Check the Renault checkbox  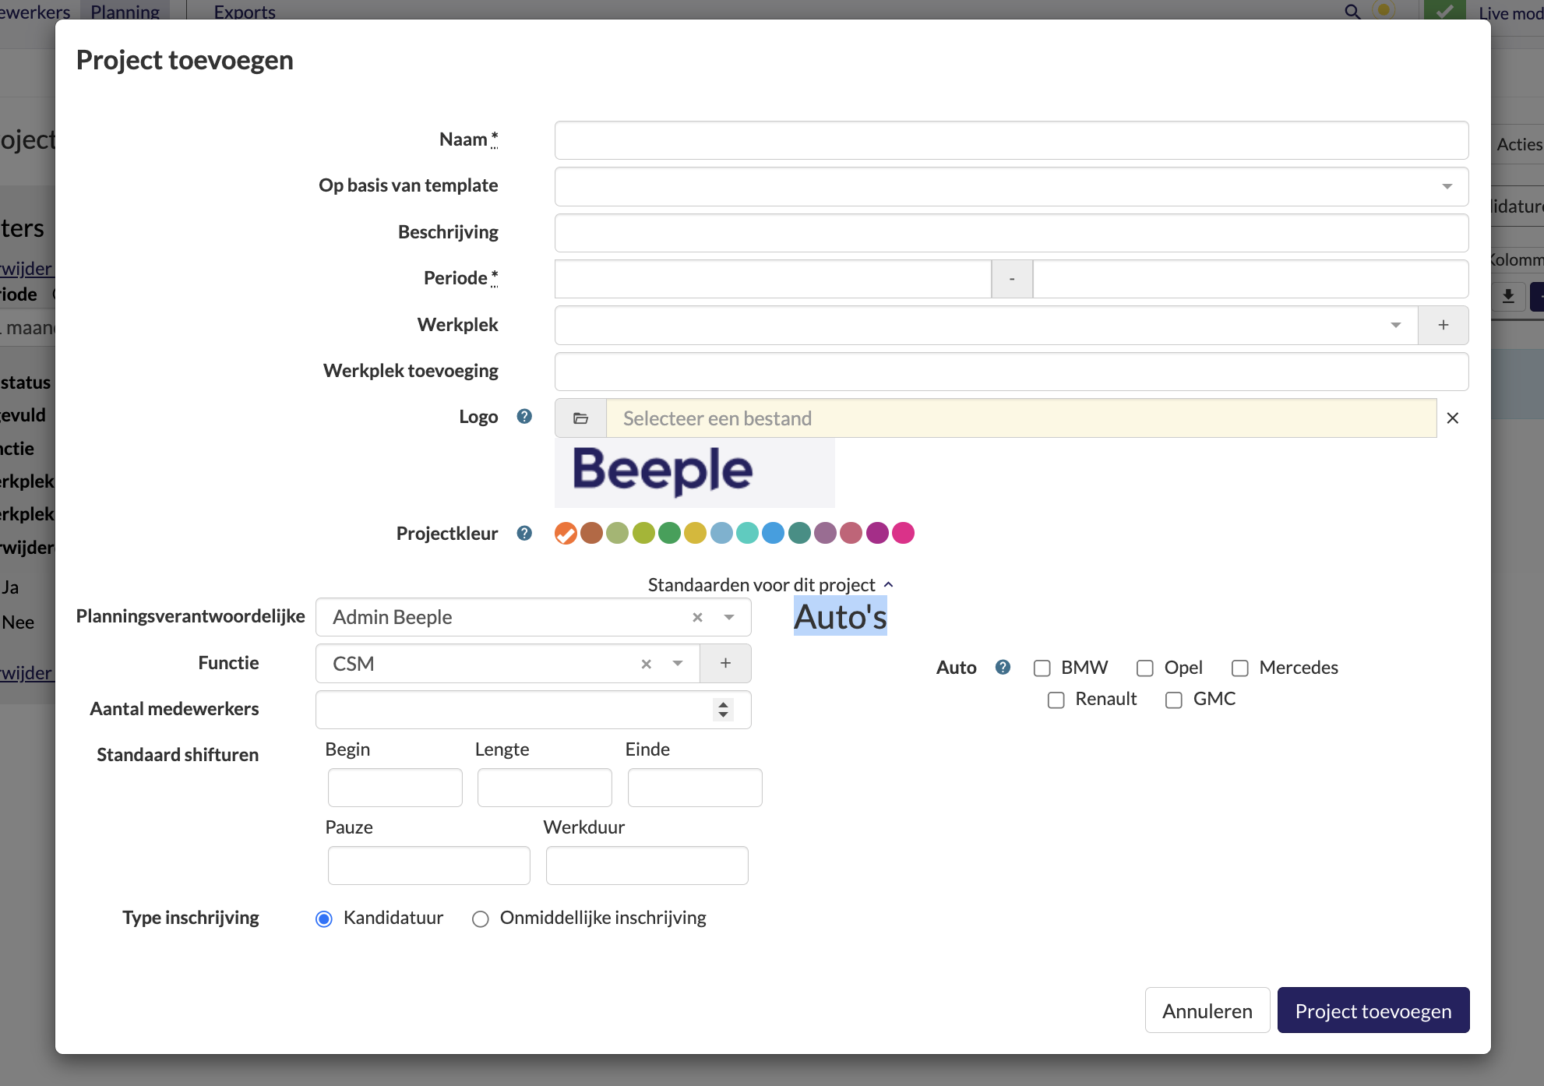(x=1056, y=700)
